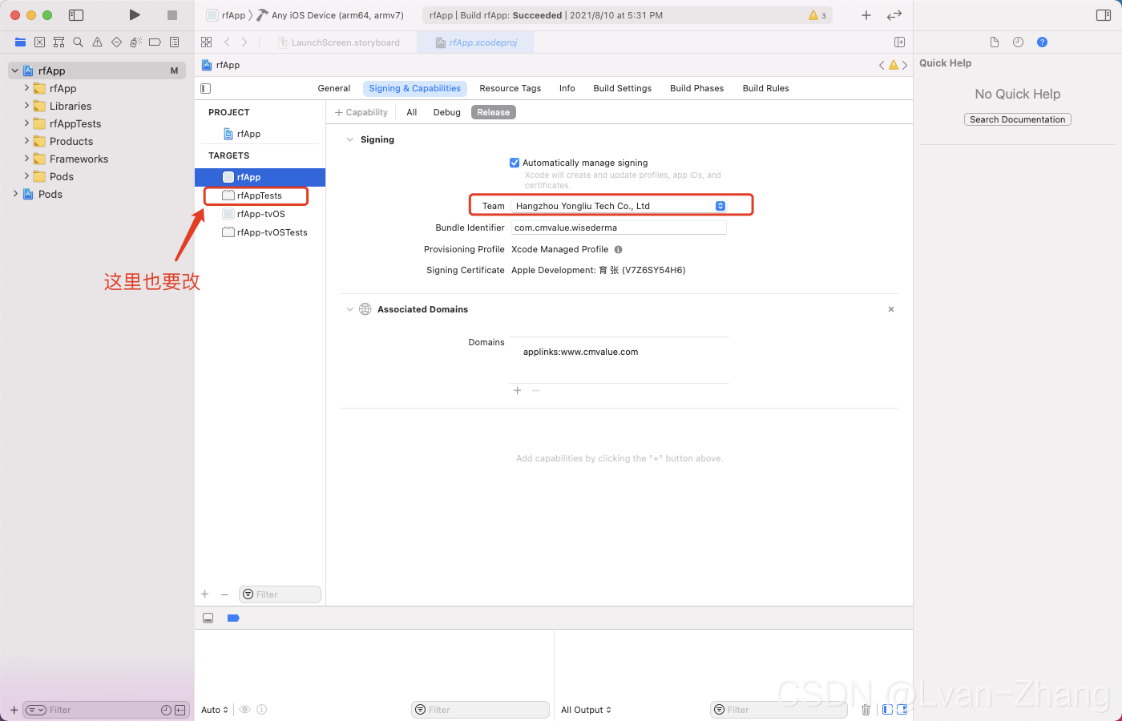Screen dimensions: 1122x721
Task: Show the History inspector
Action: pyautogui.click(x=1018, y=42)
